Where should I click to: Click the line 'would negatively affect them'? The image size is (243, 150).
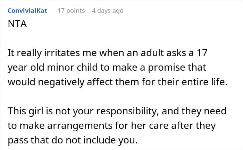click(117, 82)
